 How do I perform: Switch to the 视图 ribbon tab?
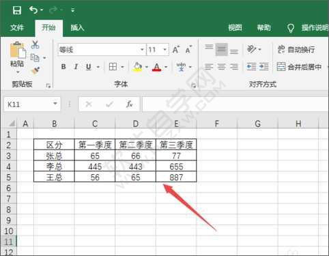click(235, 28)
